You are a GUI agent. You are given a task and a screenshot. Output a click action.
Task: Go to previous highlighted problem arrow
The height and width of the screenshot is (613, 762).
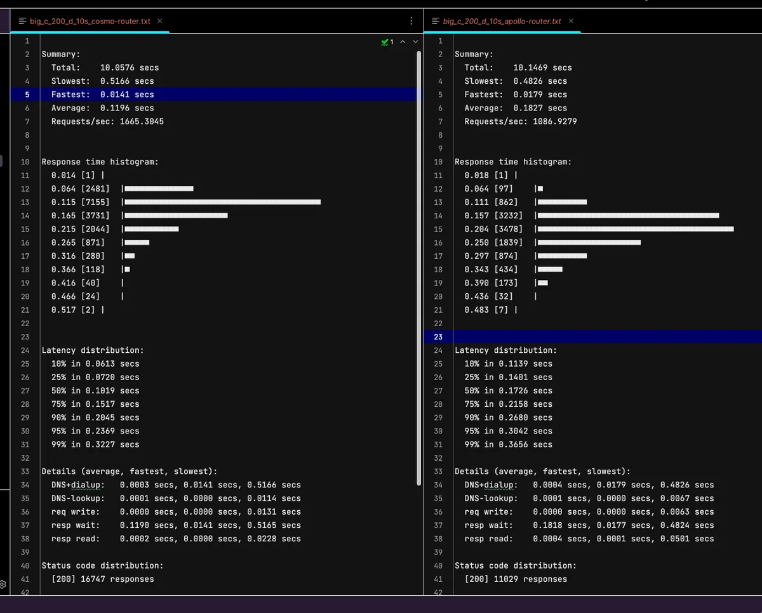403,42
